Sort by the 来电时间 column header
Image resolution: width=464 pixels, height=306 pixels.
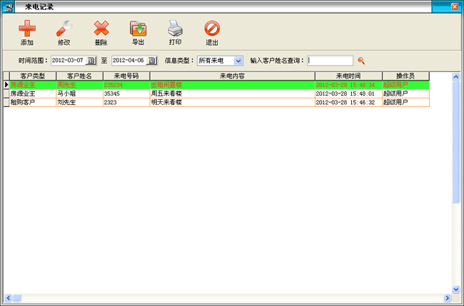coord(348,76)
